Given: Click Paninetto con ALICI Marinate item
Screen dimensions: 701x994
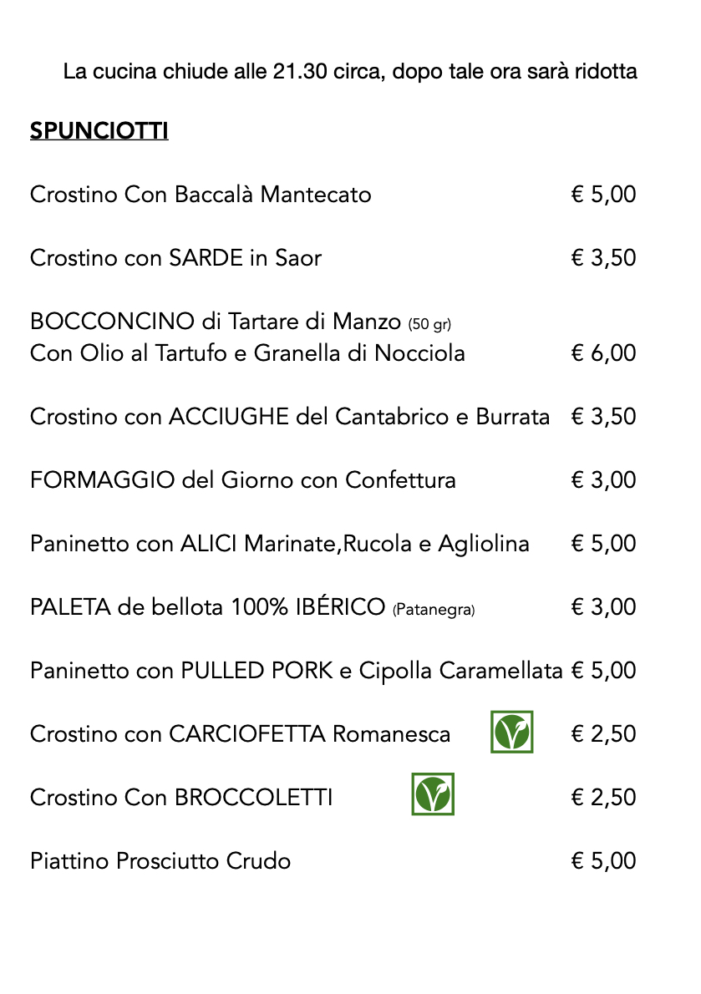Looking at the screenshot, I should coord(280,543).
